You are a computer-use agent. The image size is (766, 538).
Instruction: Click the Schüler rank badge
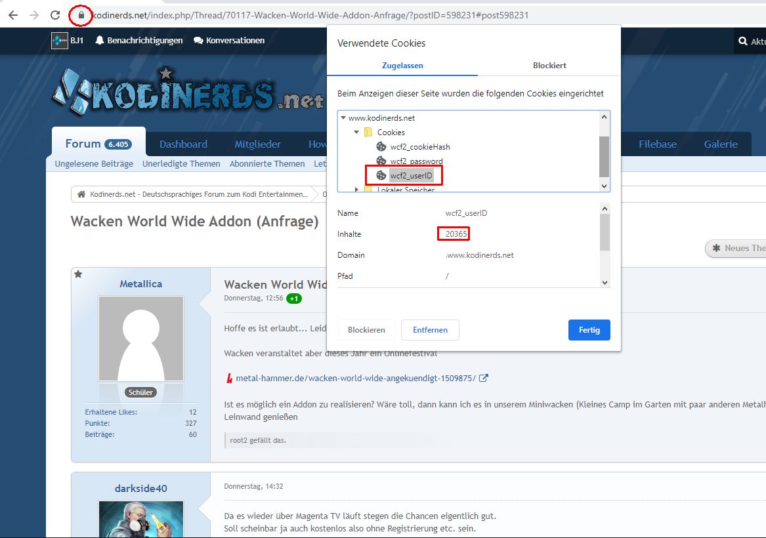pos(140,392)
